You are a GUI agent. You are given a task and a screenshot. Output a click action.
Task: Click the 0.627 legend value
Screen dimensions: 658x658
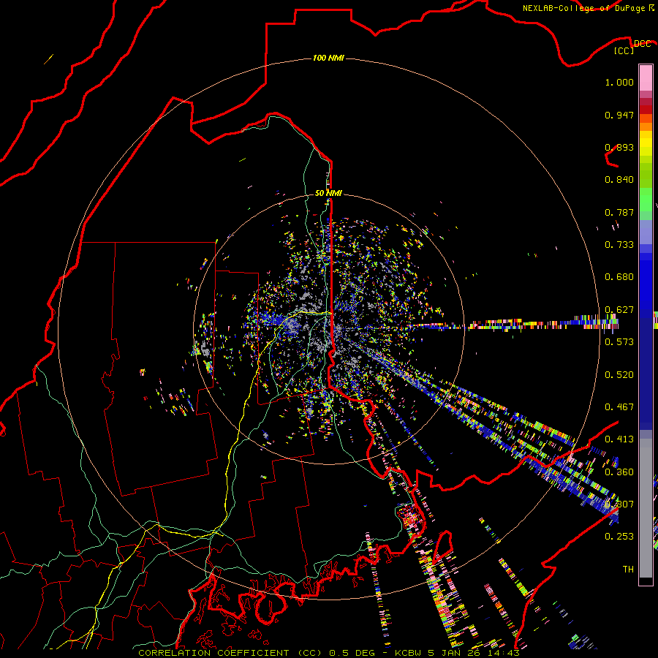tap(619, 310)
